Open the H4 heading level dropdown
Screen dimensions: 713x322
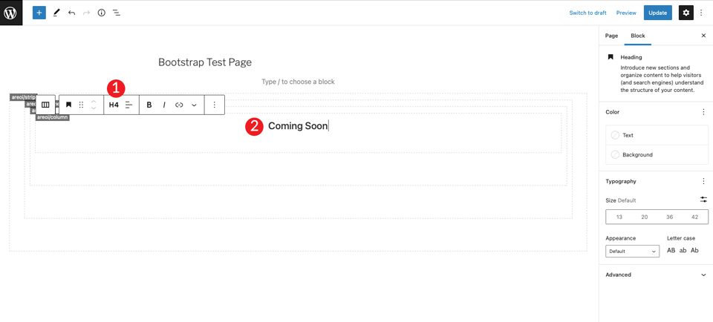point(114,105)
